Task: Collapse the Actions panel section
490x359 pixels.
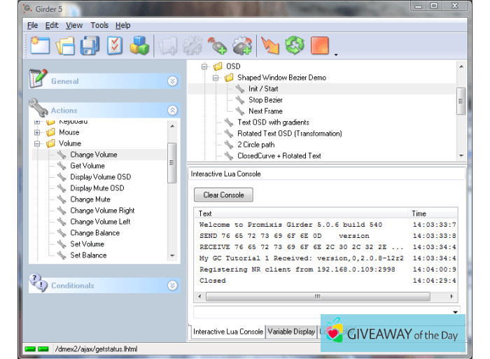Action: [x=172, y=111]
